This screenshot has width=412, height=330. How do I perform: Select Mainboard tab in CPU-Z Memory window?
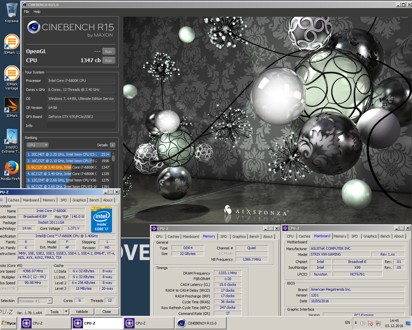(x=191, y=237)
